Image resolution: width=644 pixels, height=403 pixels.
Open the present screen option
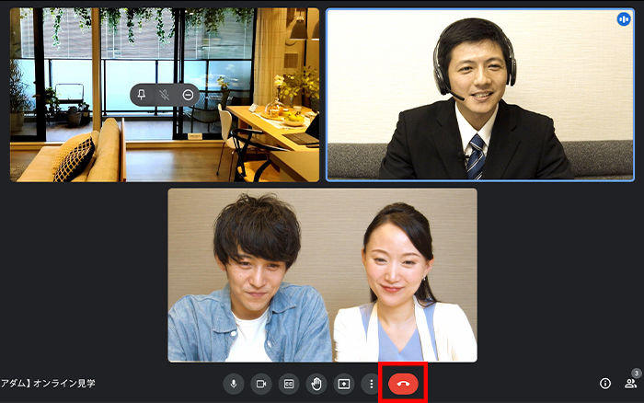point(344,384)
